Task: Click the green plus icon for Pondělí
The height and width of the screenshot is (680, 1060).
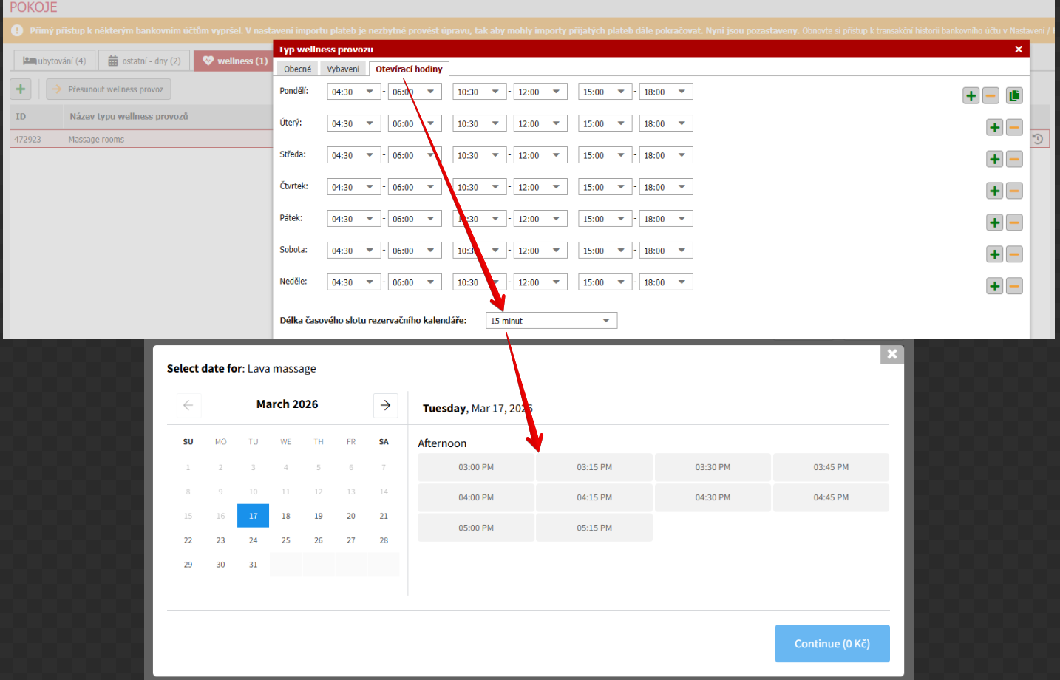Action: coord(971,95)
